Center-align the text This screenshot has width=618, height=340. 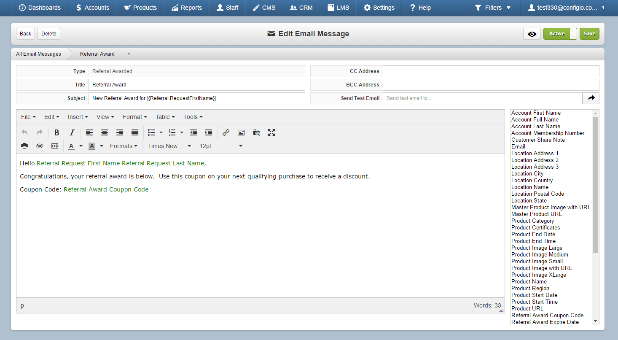[x=105, y=132]
